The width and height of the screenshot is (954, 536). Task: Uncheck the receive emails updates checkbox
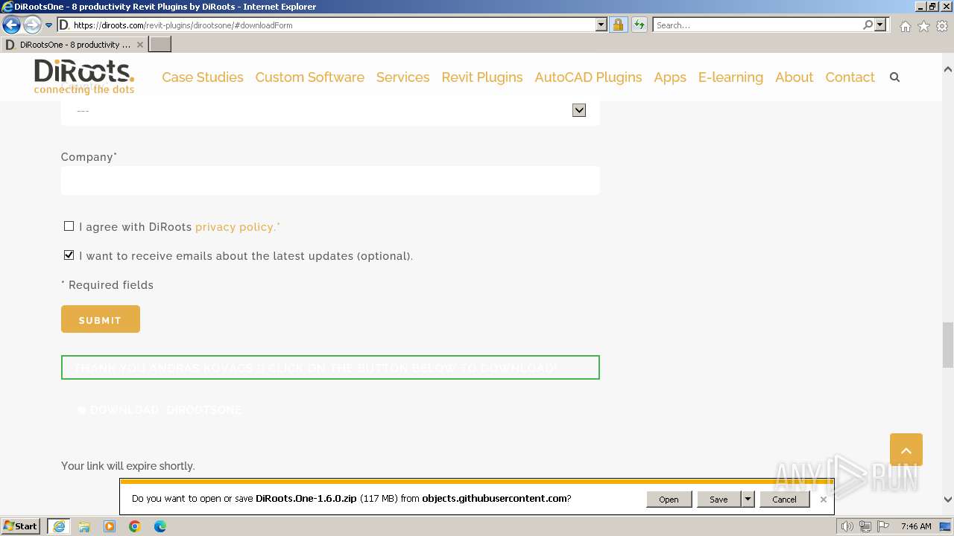[x=69, y=255]
